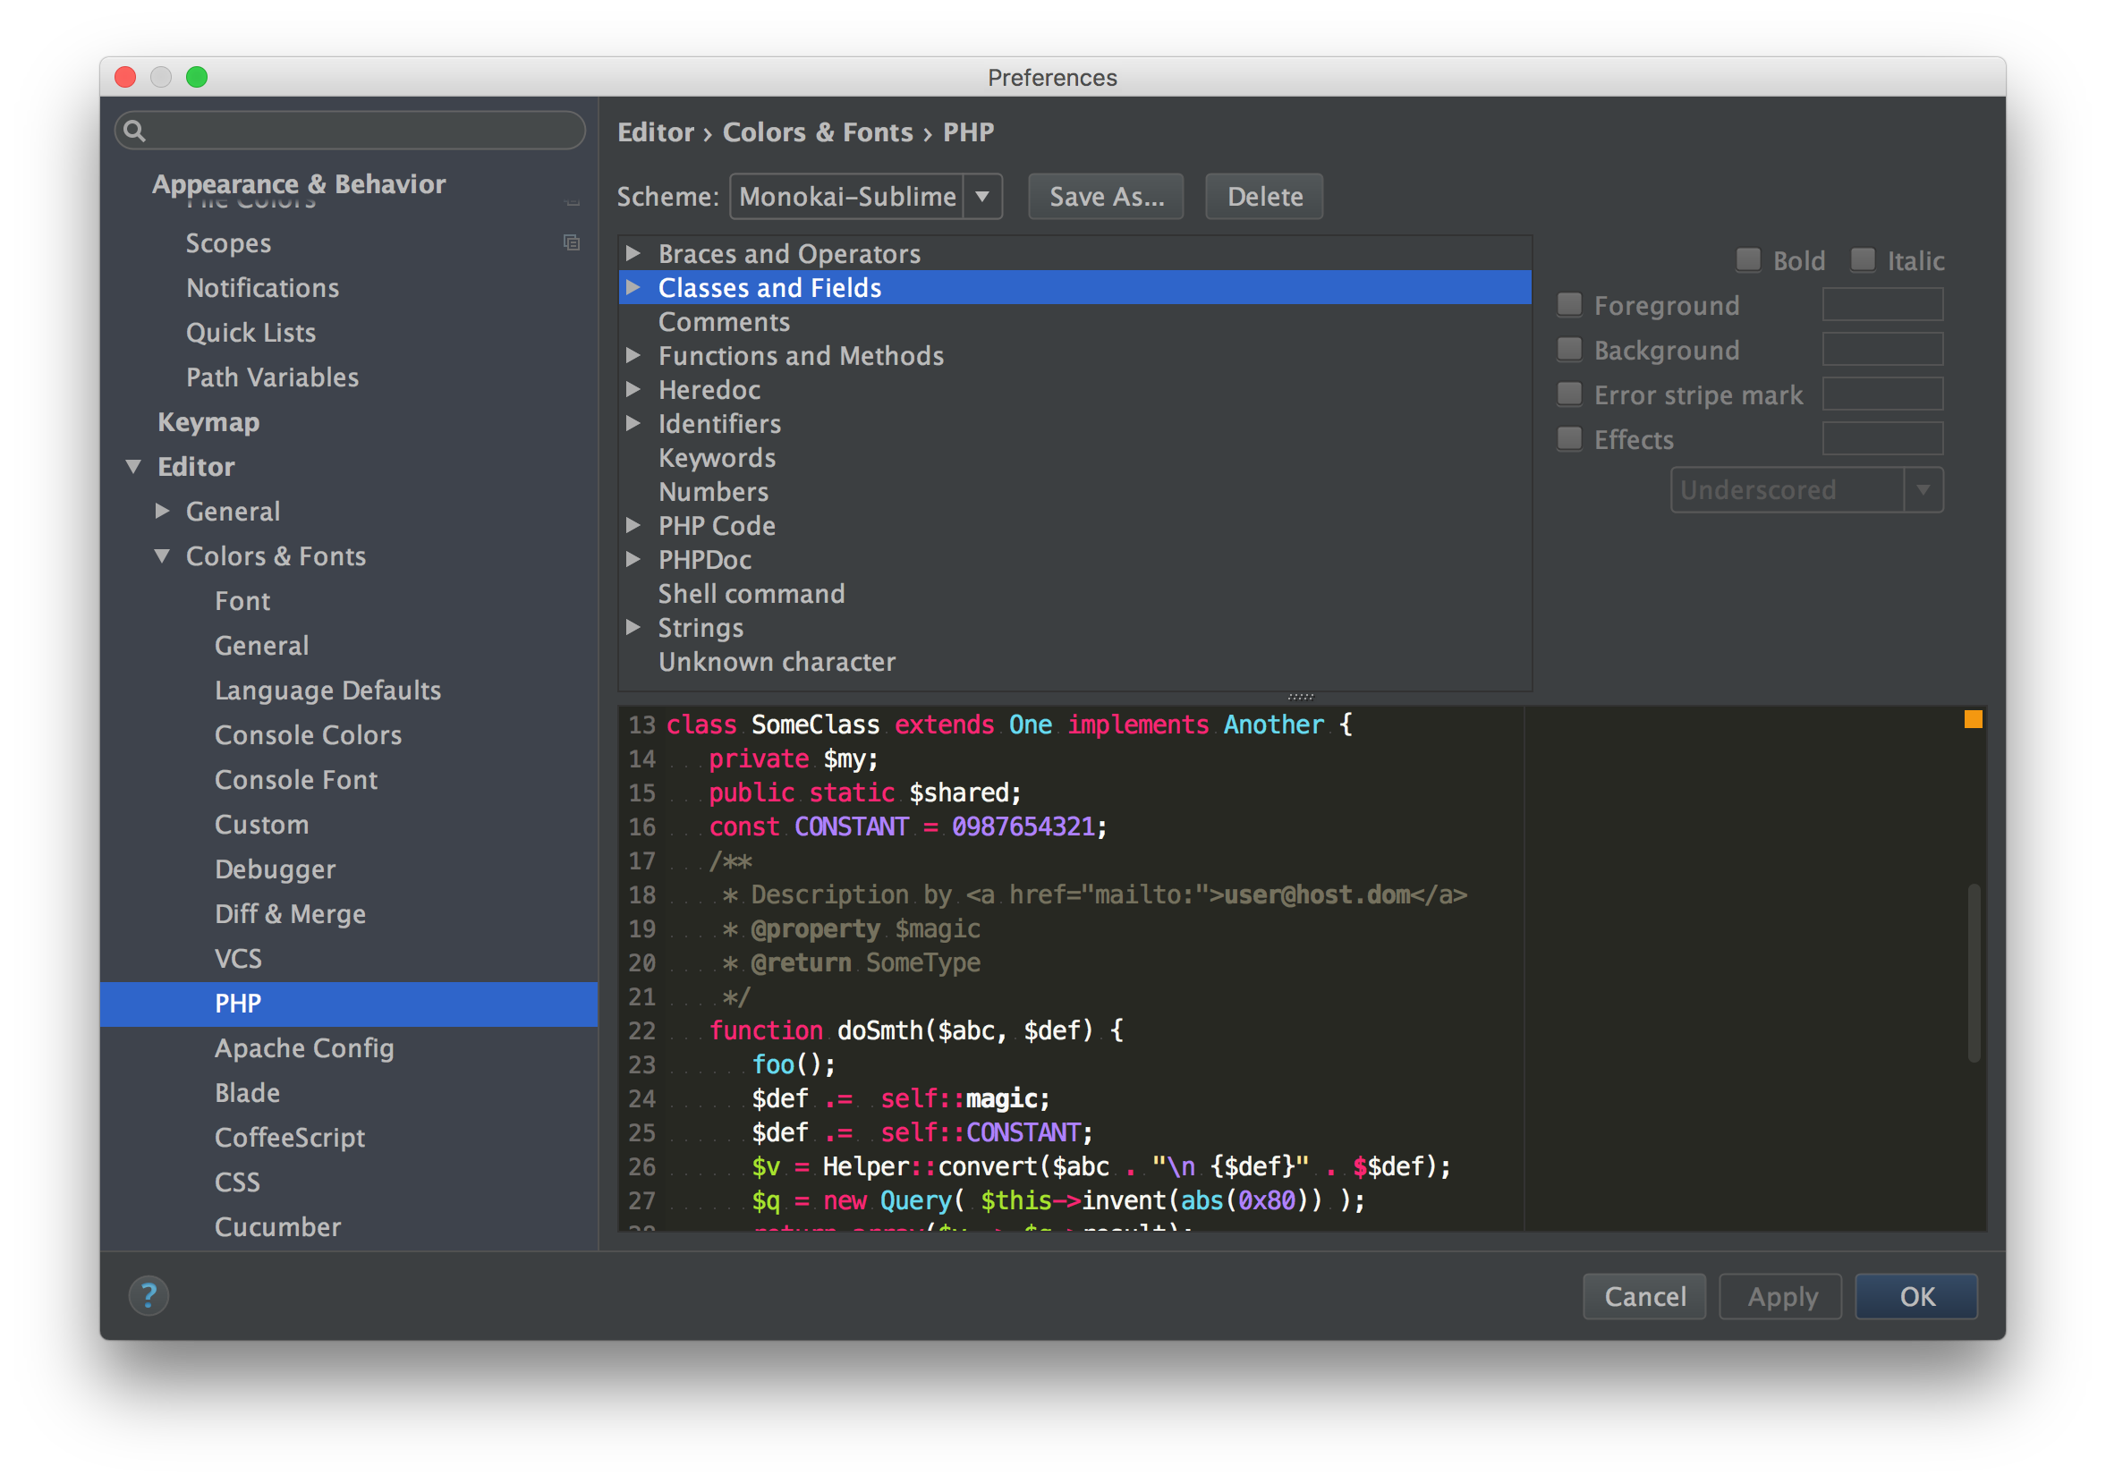This screenshot has height=1483, width=2106.
Task: Toggle the Italic checkbox
Action: tap(1862, 259)
